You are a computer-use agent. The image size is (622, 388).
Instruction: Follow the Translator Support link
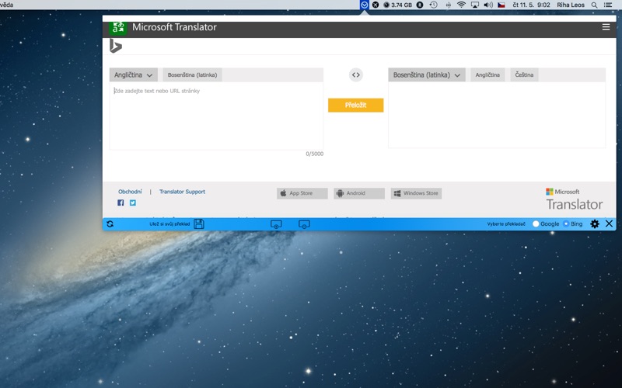182,192
